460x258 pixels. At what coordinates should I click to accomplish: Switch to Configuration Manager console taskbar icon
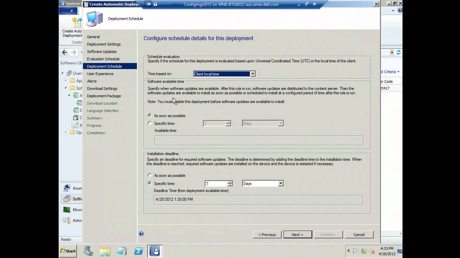(x=155, y=251)
